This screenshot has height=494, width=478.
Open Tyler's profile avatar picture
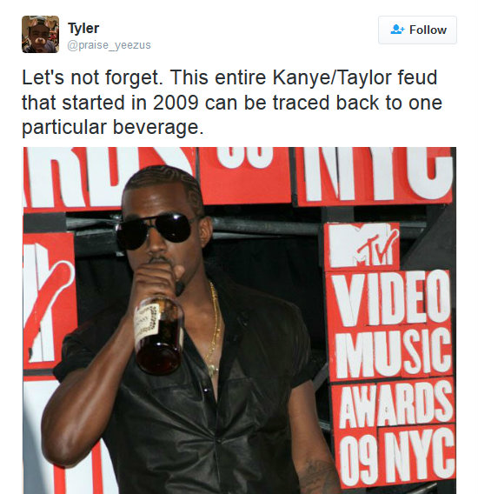pos(40,34)
